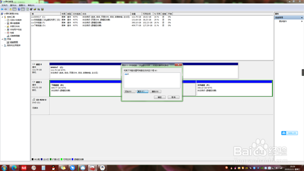Viewport: 304px width, 171px height.
Task: Open the 操作(A) menu
Action: point(13,5)
